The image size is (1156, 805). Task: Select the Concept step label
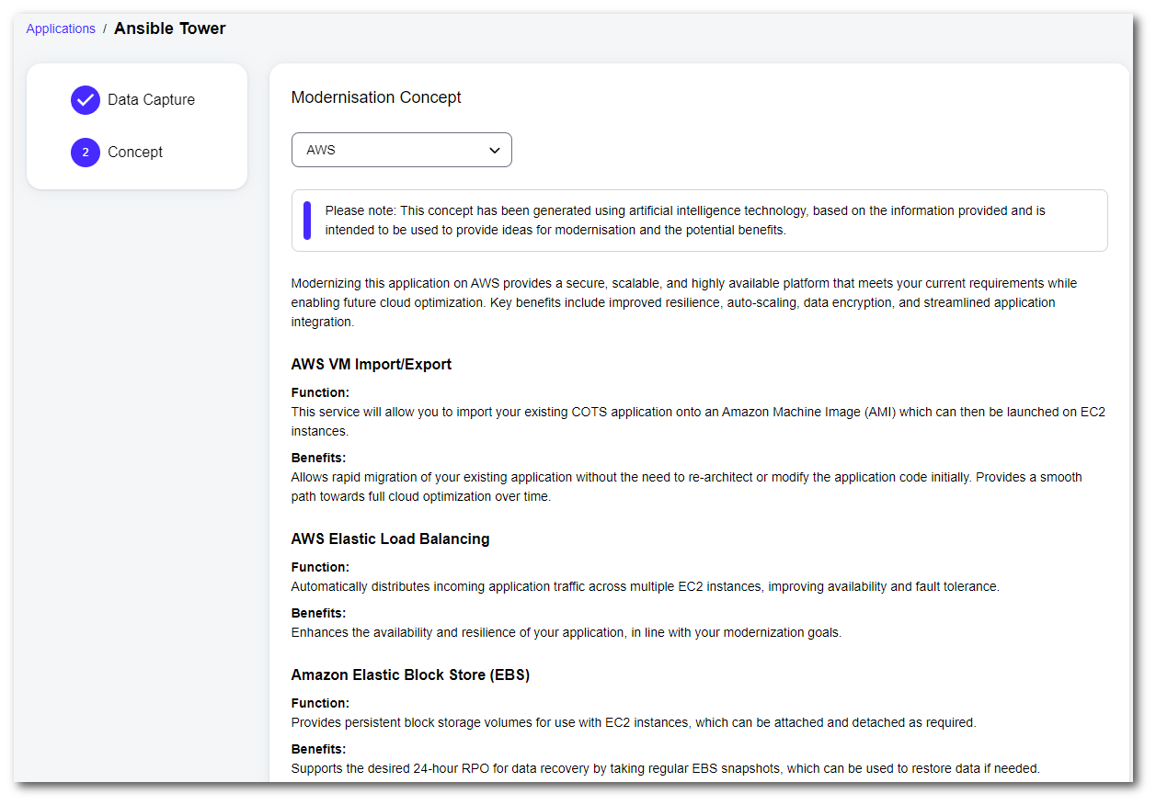(x=135, y=153)
